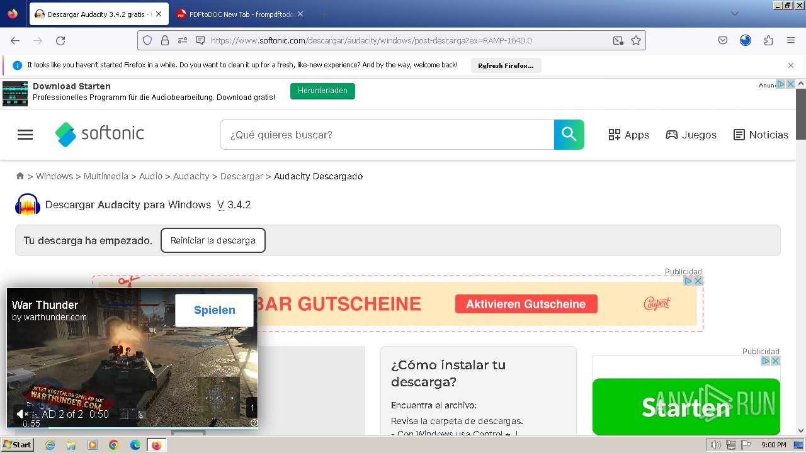This screenshot has width=806, height=453.
Task: Close the Gutscheine banner ad
Action: coord(698,281)
